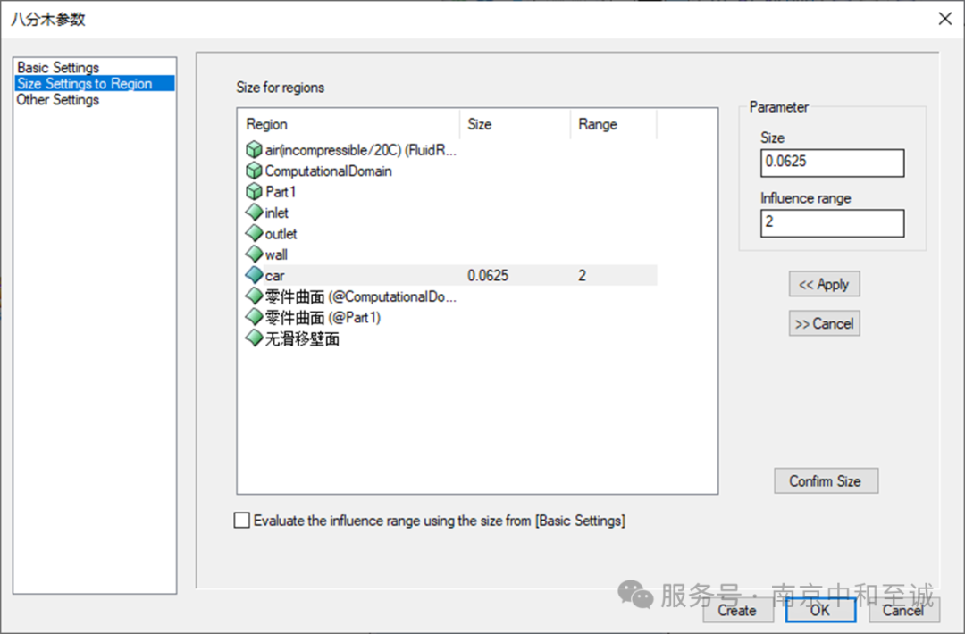Click the Part1 cube icon

click(x=254, y=191)
